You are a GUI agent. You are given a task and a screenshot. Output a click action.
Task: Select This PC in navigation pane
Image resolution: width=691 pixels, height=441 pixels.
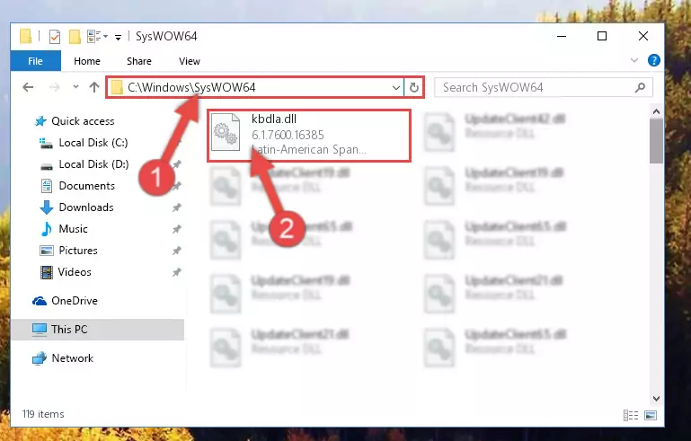tap(97, 330)
